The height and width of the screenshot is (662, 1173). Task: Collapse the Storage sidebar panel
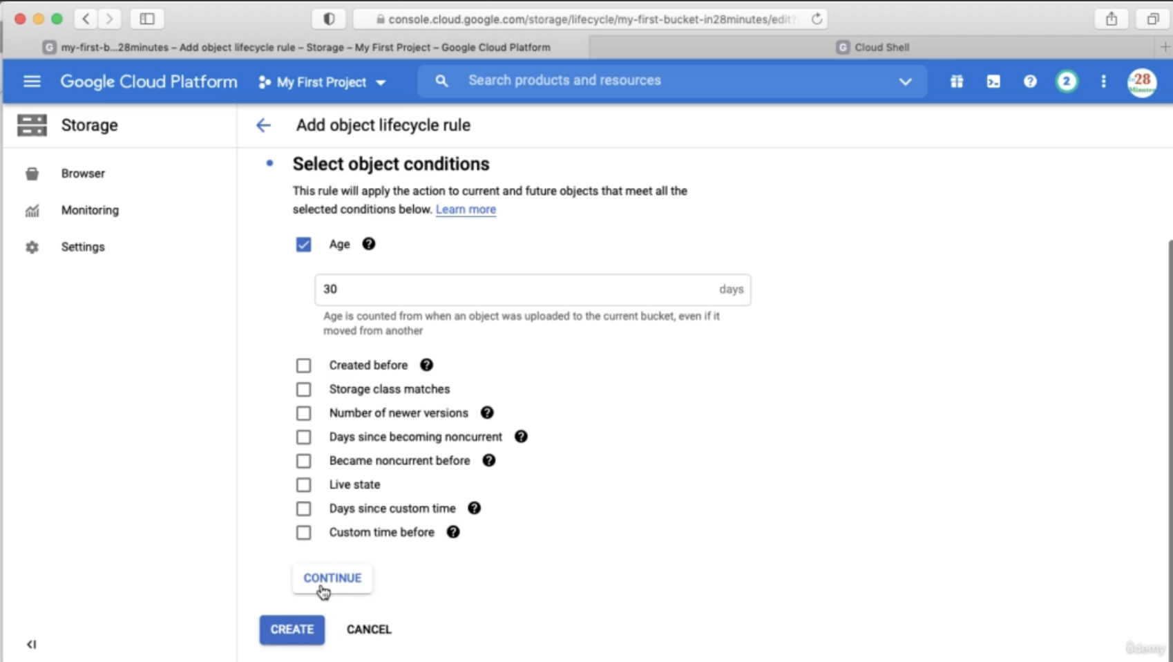tap(31, 644)
